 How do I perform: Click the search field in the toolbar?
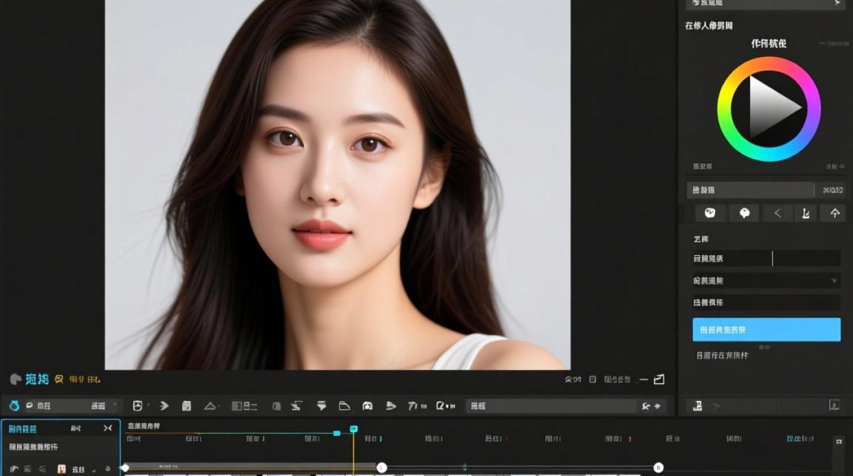(x=551, y=406)
